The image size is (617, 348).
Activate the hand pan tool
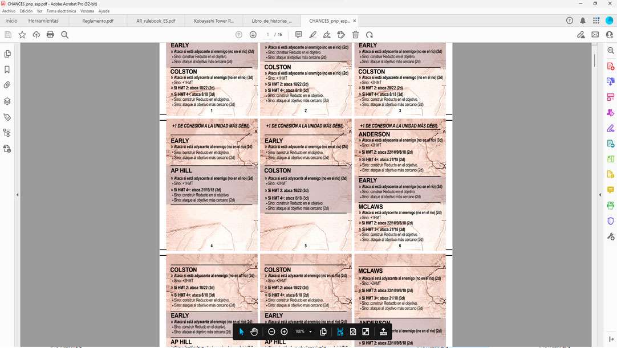pyautogui.click(x=254, y=332)
